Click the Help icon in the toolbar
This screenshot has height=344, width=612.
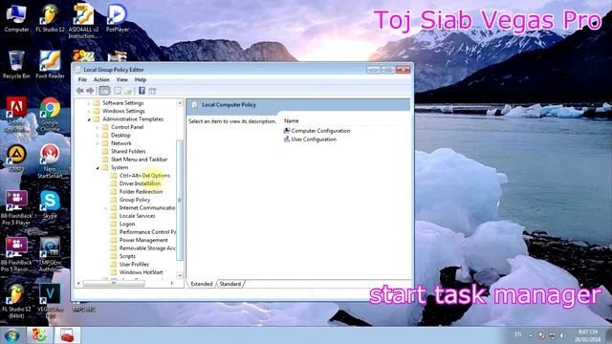coord(142,91)
